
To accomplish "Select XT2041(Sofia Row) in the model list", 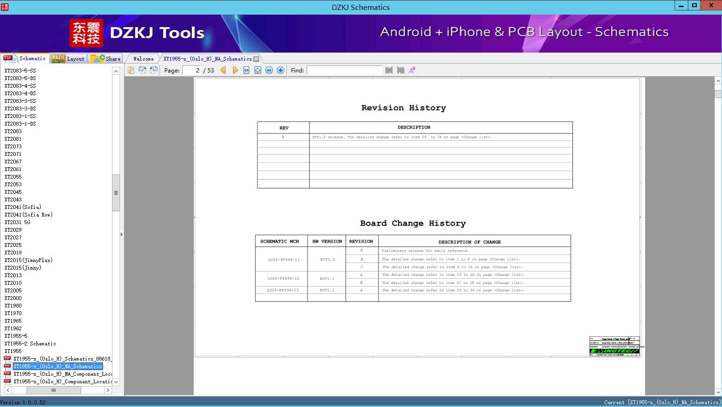I will point(28,215).
